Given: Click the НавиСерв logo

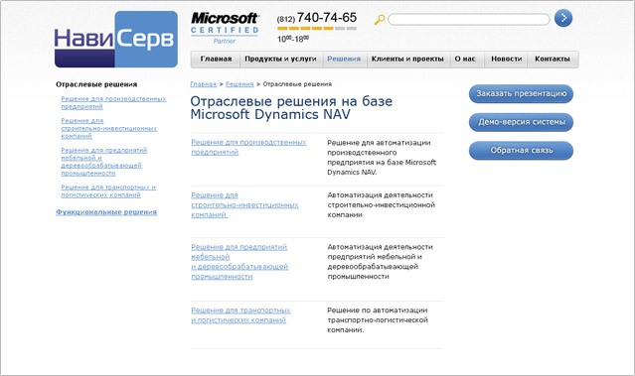Looking at the screenshot, I should 116,40.
